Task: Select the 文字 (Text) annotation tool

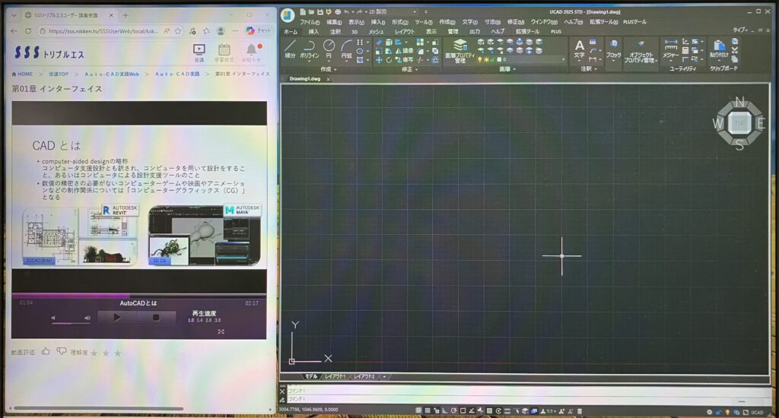Action: [579, 49]
